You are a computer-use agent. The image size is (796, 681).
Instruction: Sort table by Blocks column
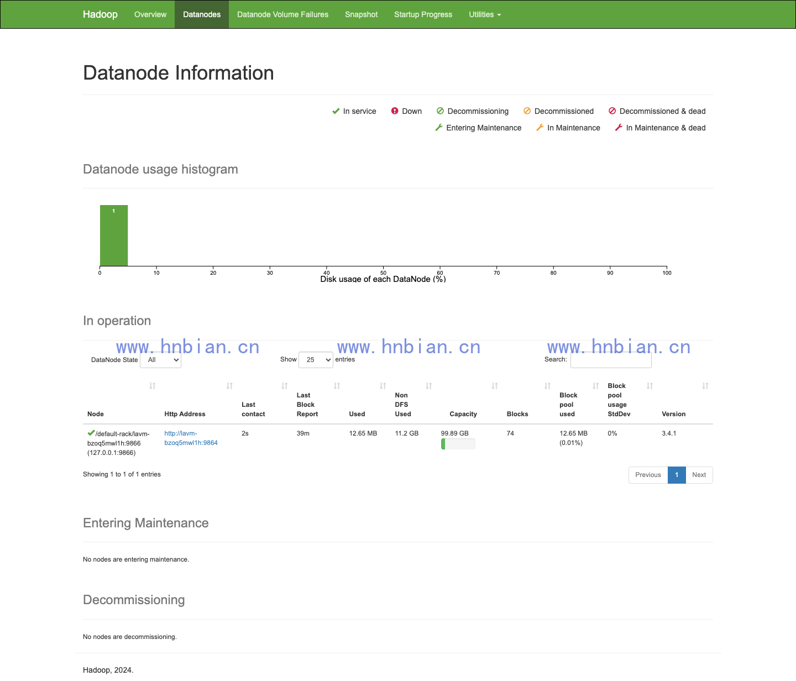click(x=528, y=400)
